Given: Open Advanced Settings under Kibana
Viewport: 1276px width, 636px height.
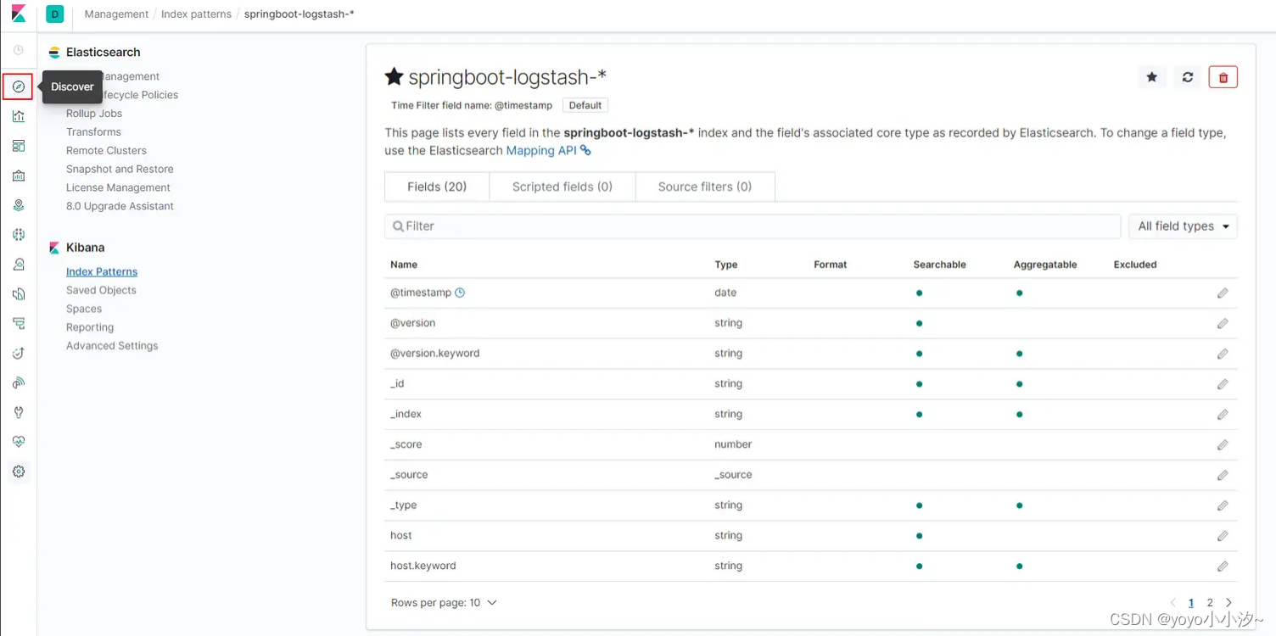Looking at the screenshot, I should 112,346.
